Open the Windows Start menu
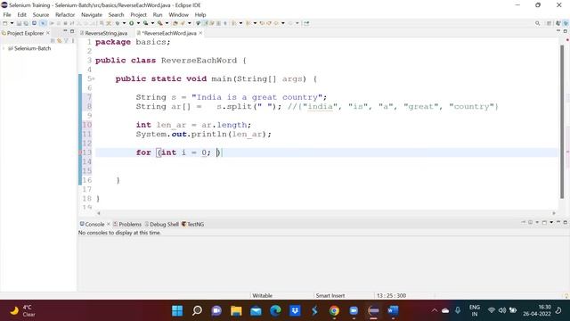Screen dimensions: 570x321 pyautogui.click(x=177, y=311)
